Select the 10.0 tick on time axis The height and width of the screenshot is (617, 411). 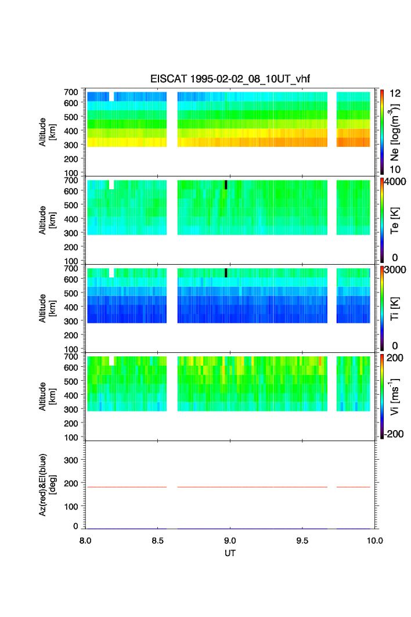coord(374,540)
